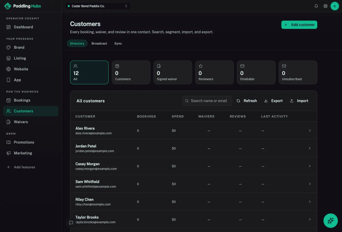
Task: Click the SPEND column header
Action: 178,117
